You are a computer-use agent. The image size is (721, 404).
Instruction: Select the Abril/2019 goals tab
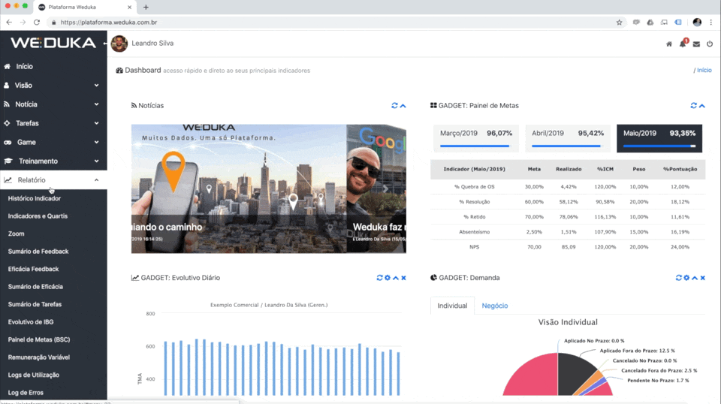[x=568, y=138]
